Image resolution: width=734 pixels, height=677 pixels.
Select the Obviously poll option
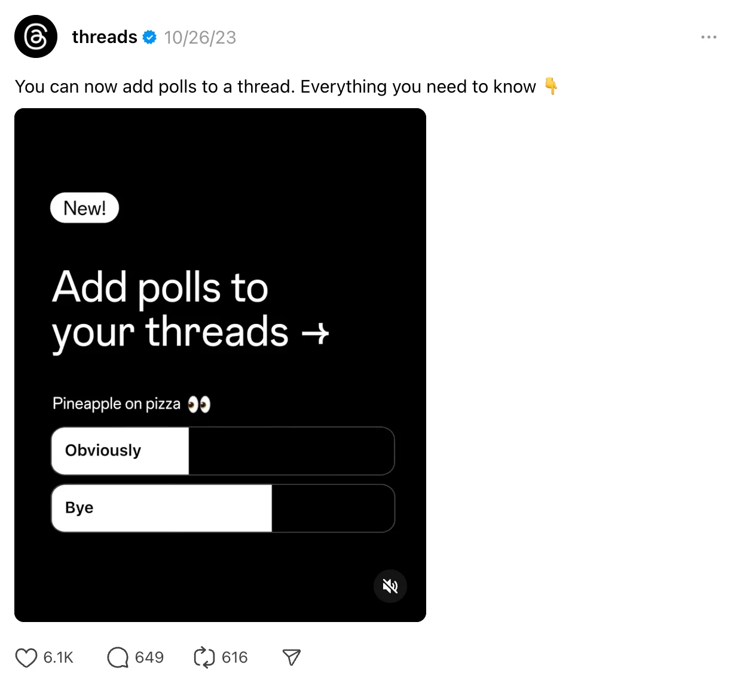click(x=222, y=451)
